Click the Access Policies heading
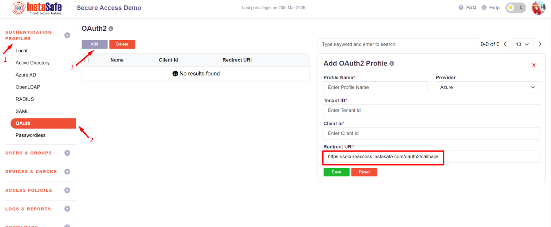551x227 pixels. point(29,190)
